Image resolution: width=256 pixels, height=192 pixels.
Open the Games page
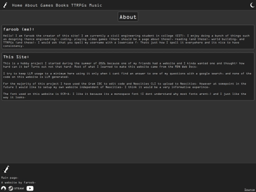(46, 5)
